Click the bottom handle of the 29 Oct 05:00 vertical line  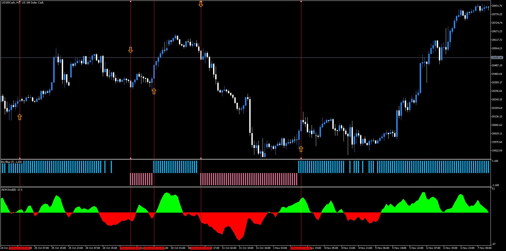tap(130, 158)
